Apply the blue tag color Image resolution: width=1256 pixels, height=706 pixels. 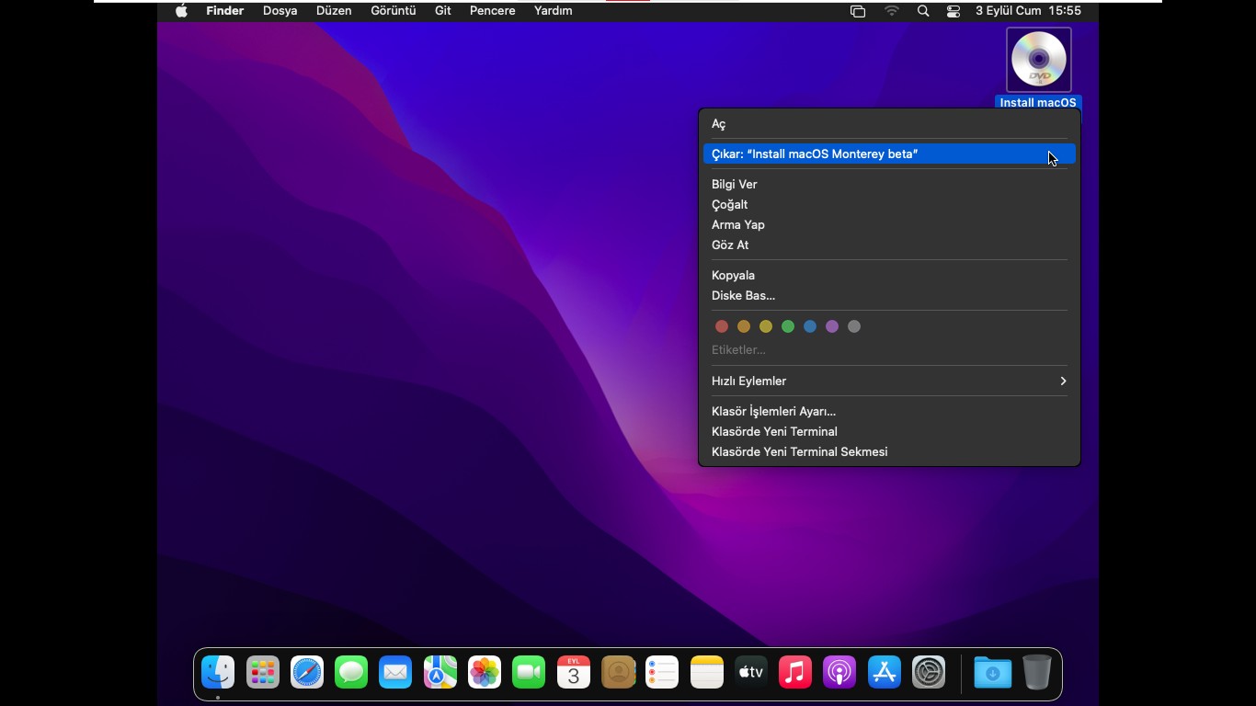tap(810, 326)
